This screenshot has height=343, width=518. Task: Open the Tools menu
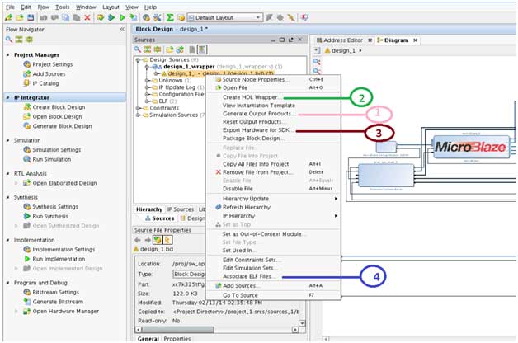coord(62,7)
